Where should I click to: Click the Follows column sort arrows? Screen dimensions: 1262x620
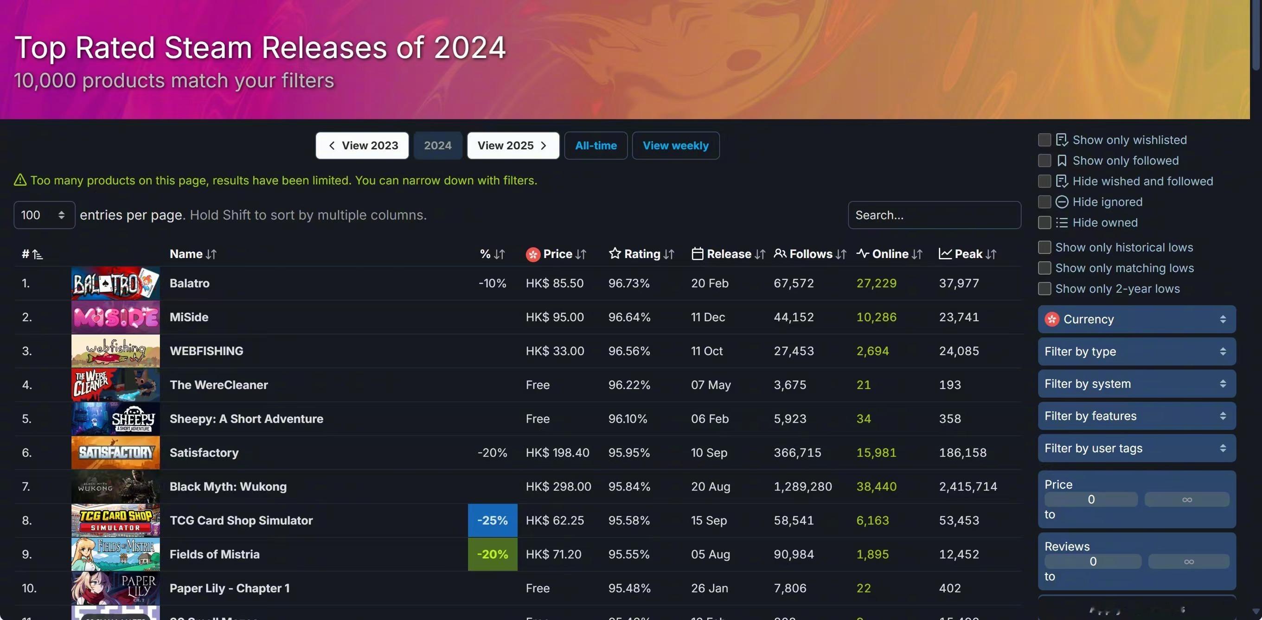(841, 254)
